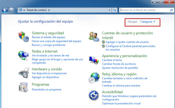This screenshot has height=108, width=175.
Task: Expand the arrow after Panel de control breadcrumb
Action: pyautogui.click(x=49, y=10)
